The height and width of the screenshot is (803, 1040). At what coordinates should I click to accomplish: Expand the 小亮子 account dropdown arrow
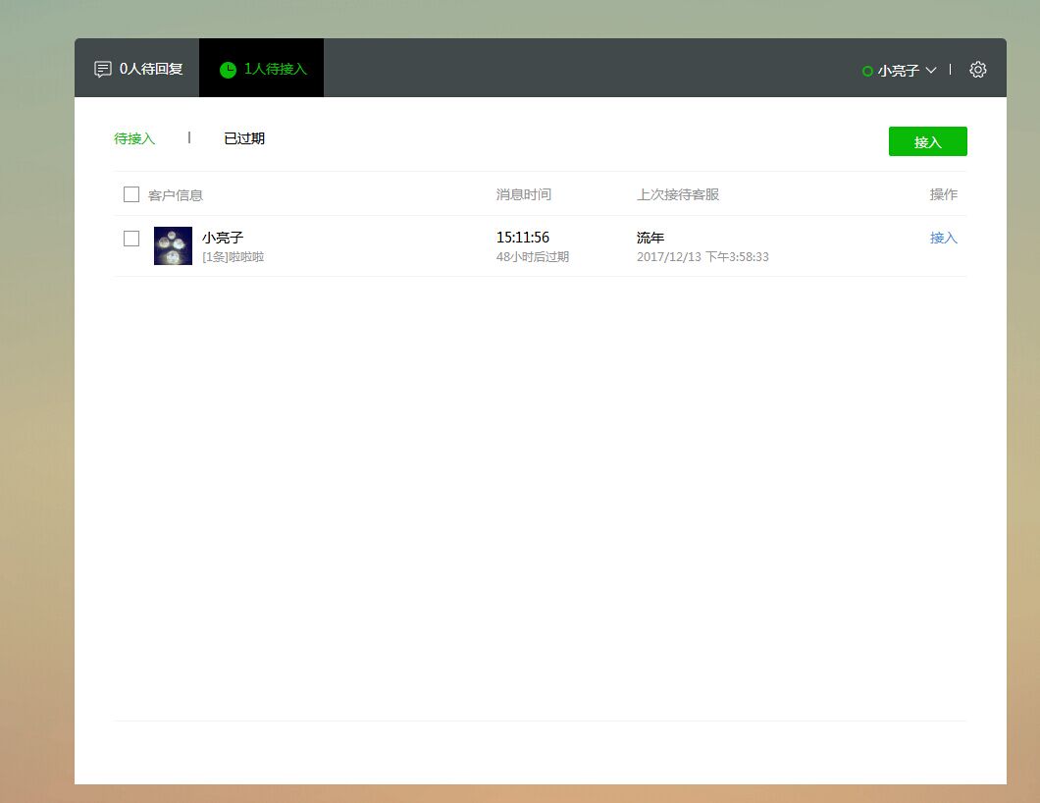tap(930, 71)
